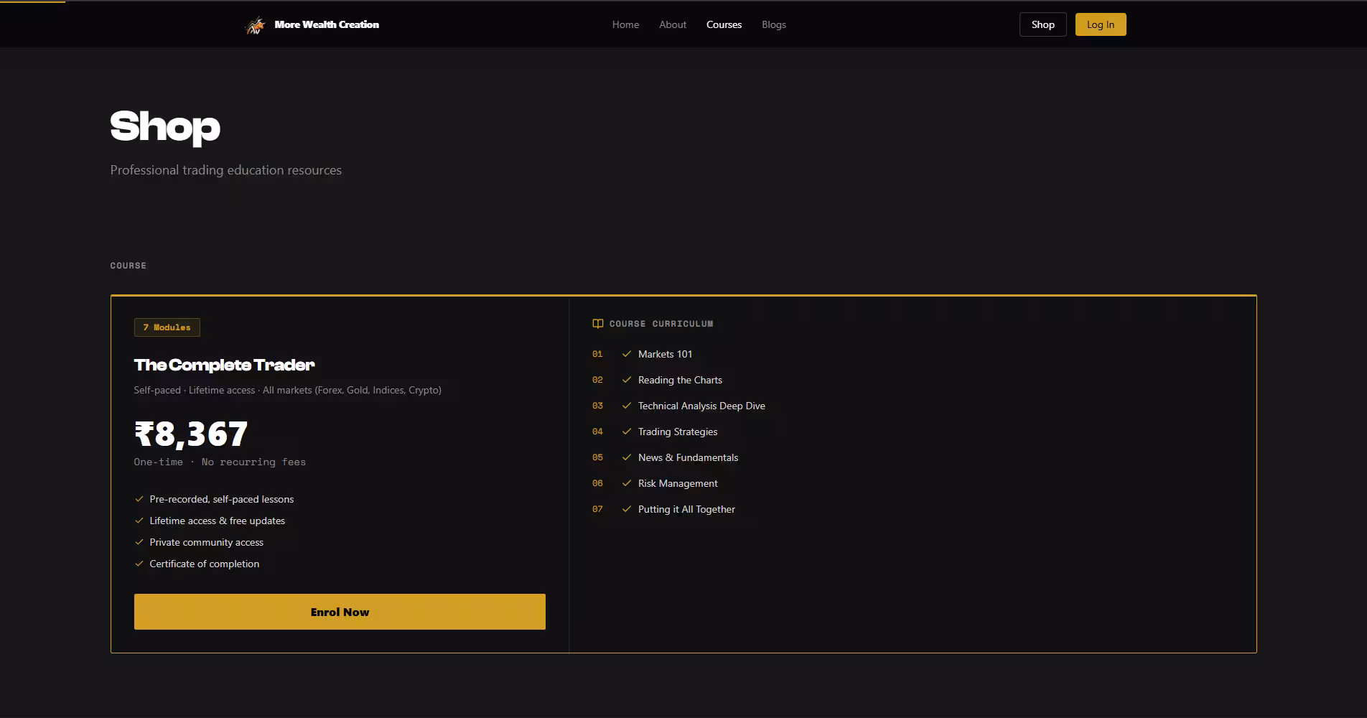
Task: Click The Complete Trader course title
Action: [224, 365]
